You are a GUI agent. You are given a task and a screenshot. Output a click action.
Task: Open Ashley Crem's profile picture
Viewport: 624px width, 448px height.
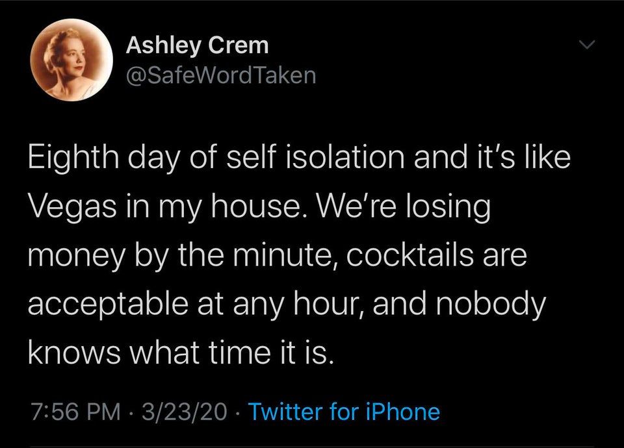pos(71,60)
